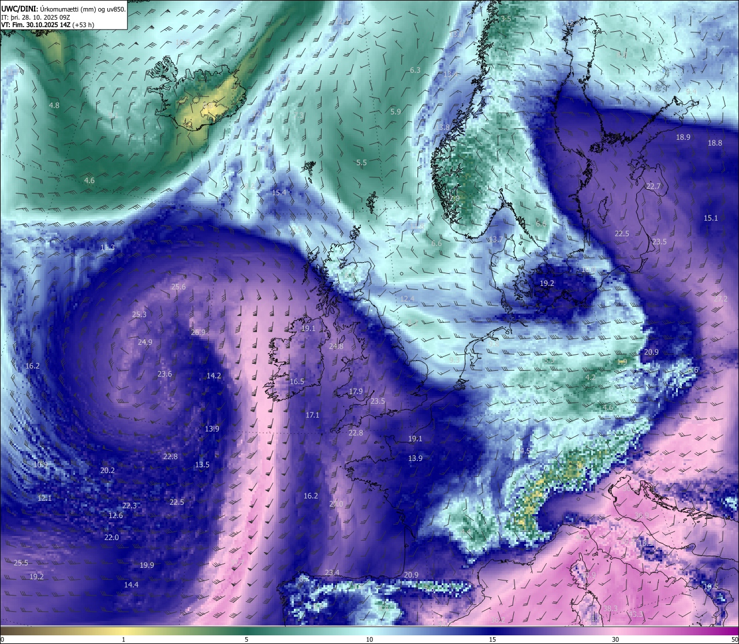Click the 15.4 value on the map
The height and width of the screenshot is (644, 739).
[279, 192]
